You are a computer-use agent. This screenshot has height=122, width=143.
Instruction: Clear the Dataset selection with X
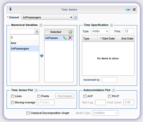(x=76, y=17)
